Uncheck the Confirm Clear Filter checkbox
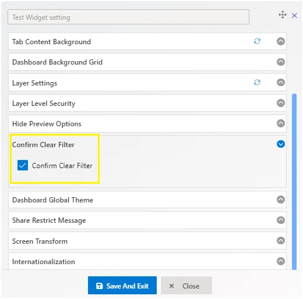 tap(23, 165)
